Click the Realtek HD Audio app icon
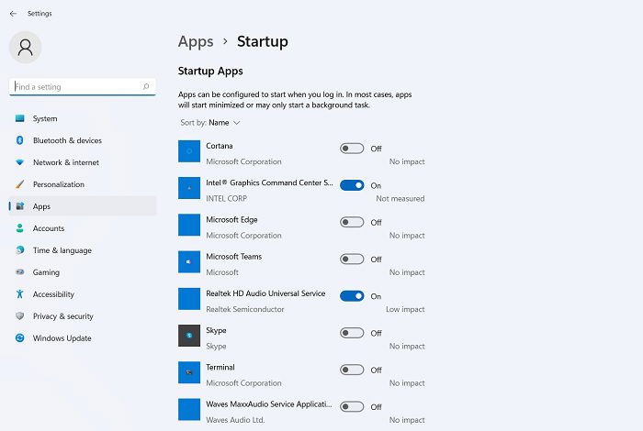The width and height of the screenshot is (643, 431). click(189, 299)
